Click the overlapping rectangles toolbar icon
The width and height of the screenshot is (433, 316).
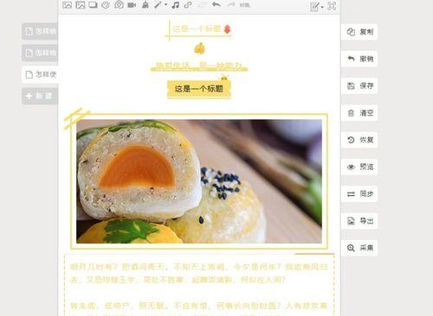[93, 5]
